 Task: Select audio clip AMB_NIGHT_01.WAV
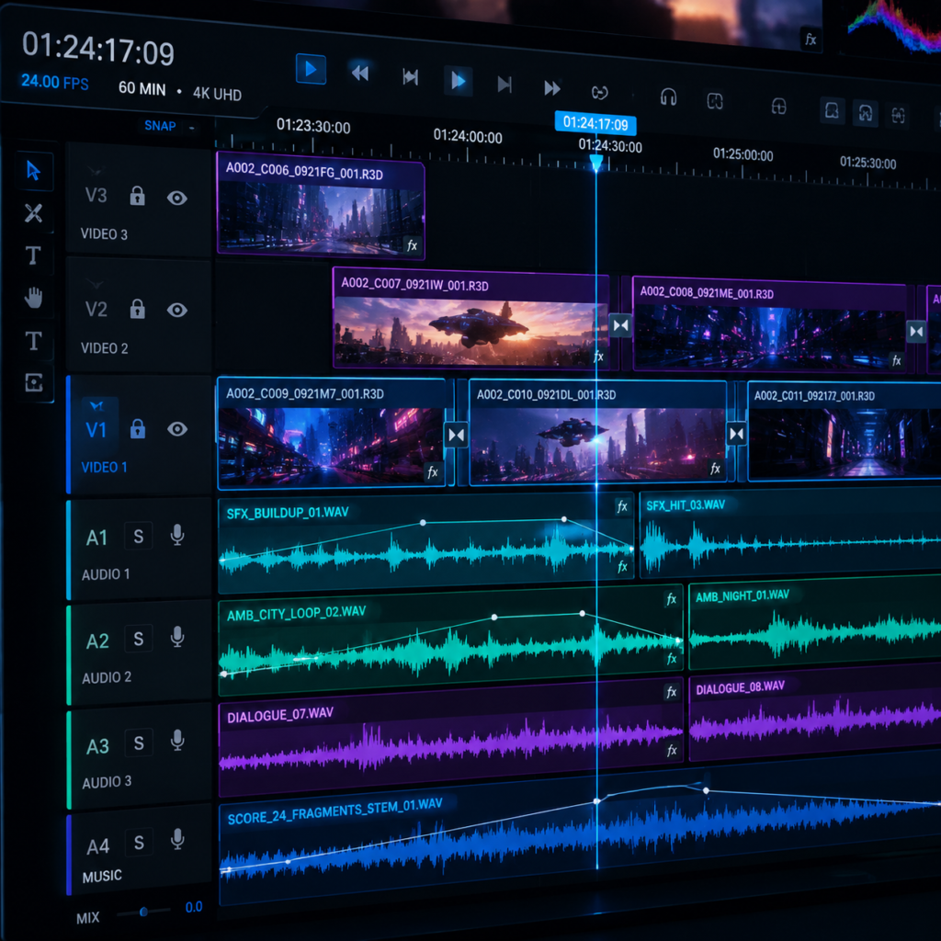pyautogui.click(x=814, y=624)
